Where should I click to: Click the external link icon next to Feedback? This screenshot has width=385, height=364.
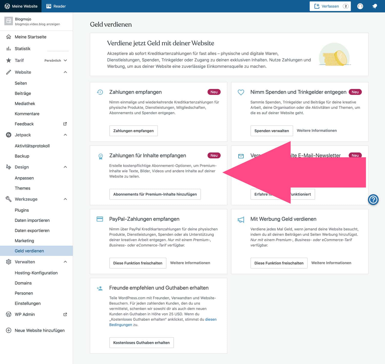coord(65,124)
